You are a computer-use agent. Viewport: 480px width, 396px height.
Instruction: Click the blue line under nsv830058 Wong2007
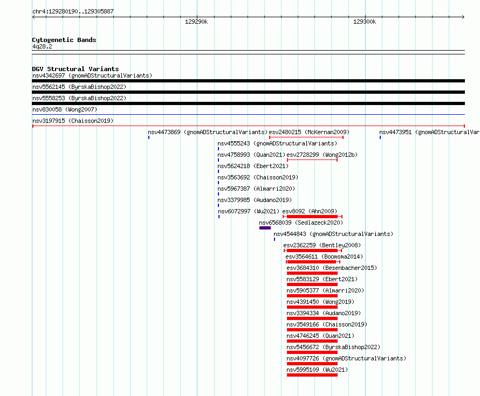248,115
